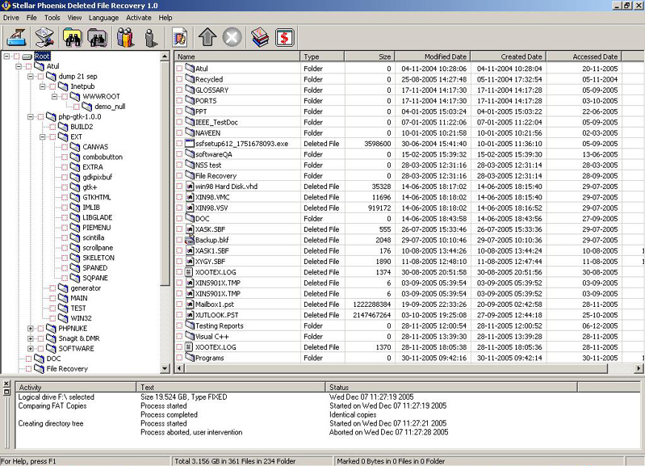
Task: Tick the checkbox for XIN98.VSV file
Action: pyautogui.click(x=179, y=208)
